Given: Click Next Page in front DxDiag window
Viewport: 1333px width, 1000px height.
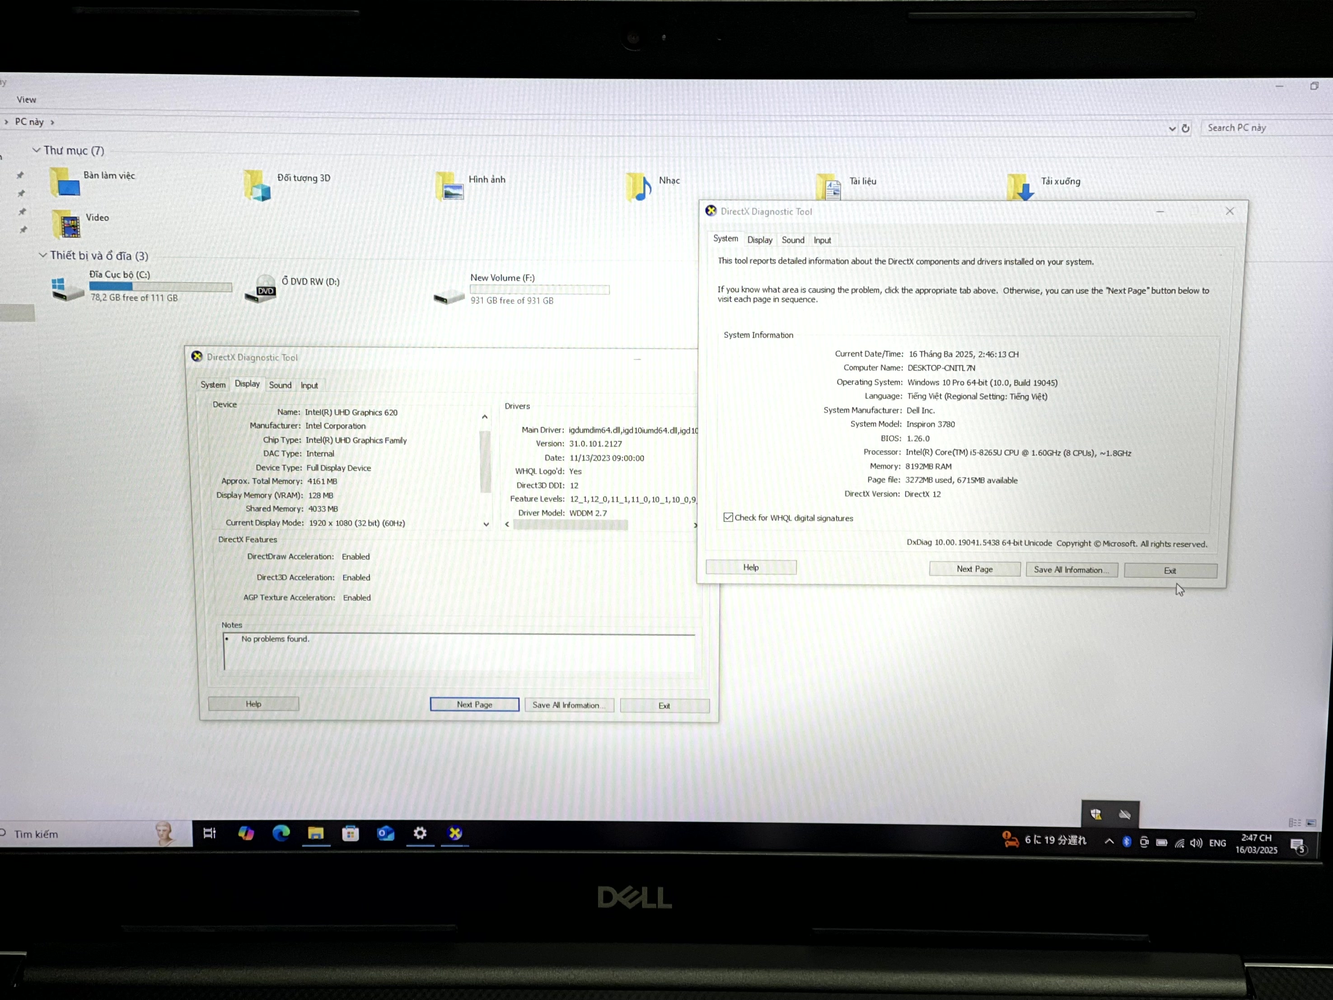Looking at the screenshot, I should (974, 569).
